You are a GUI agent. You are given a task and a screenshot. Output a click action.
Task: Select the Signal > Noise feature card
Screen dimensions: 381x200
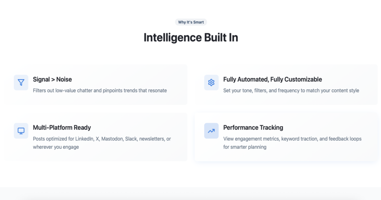tap(96, 84)
